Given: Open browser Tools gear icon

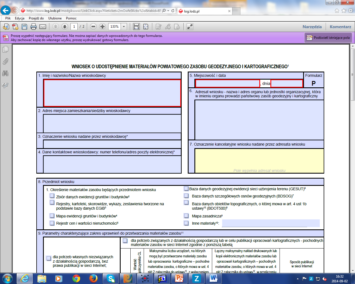Looking at the screenshot, I should [351, 11].
